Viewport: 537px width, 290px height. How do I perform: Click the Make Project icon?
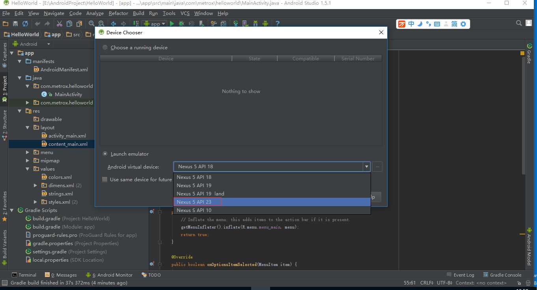click(x=135, y=24)
